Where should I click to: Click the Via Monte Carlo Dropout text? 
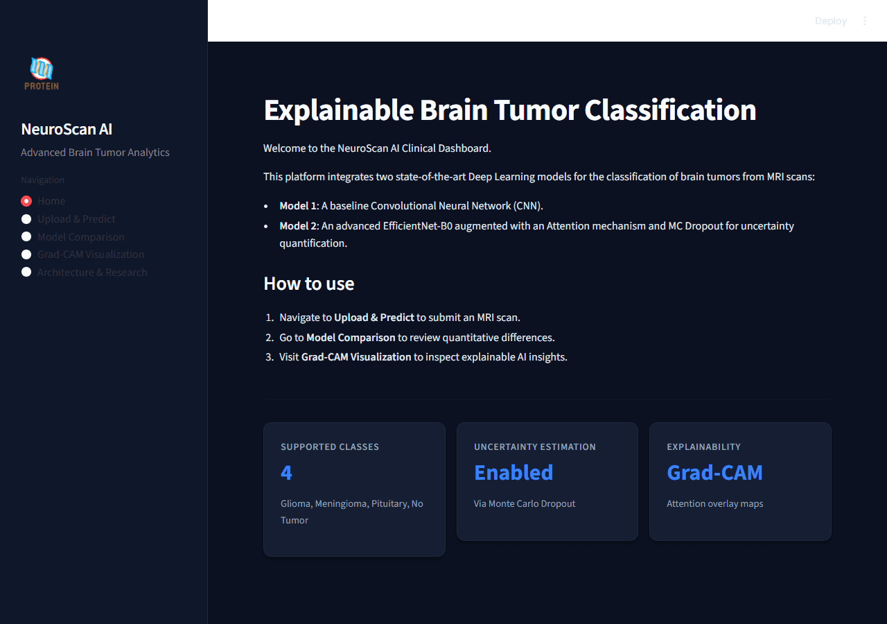tap(525, 503)
